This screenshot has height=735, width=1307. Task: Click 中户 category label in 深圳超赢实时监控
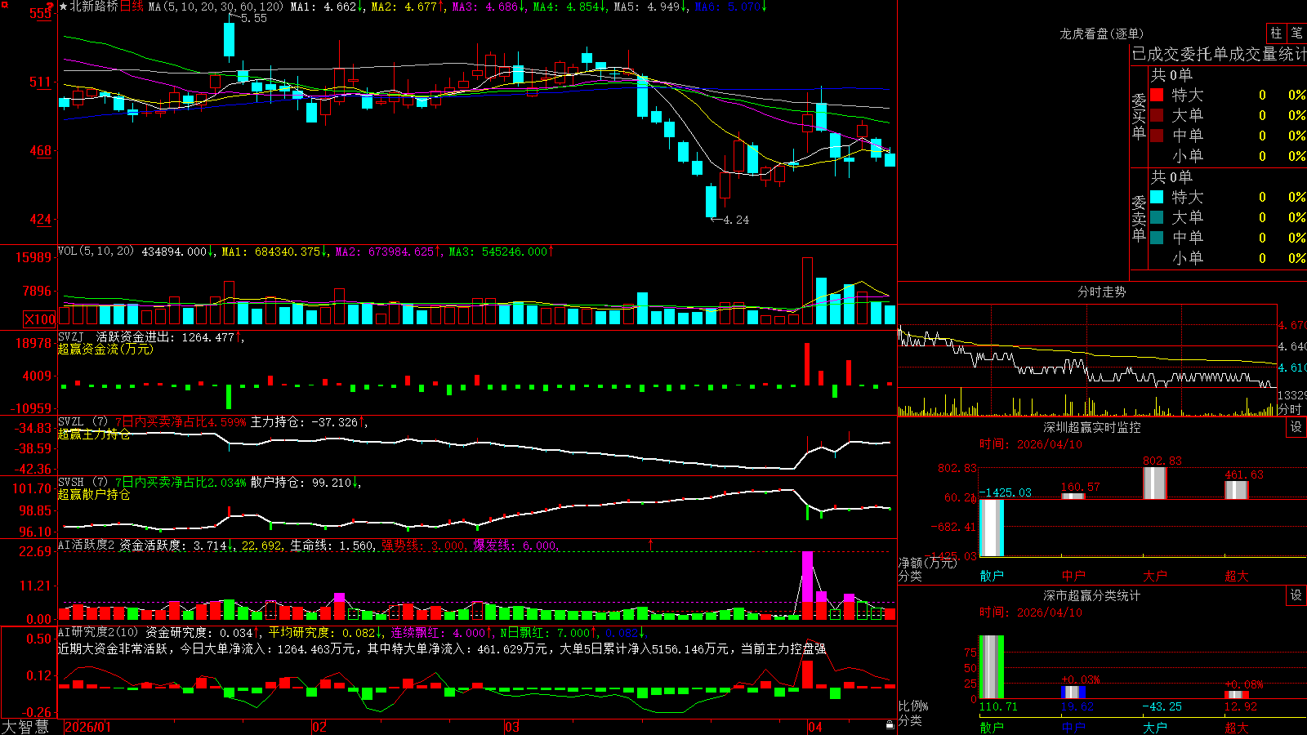pos(1073,576)
